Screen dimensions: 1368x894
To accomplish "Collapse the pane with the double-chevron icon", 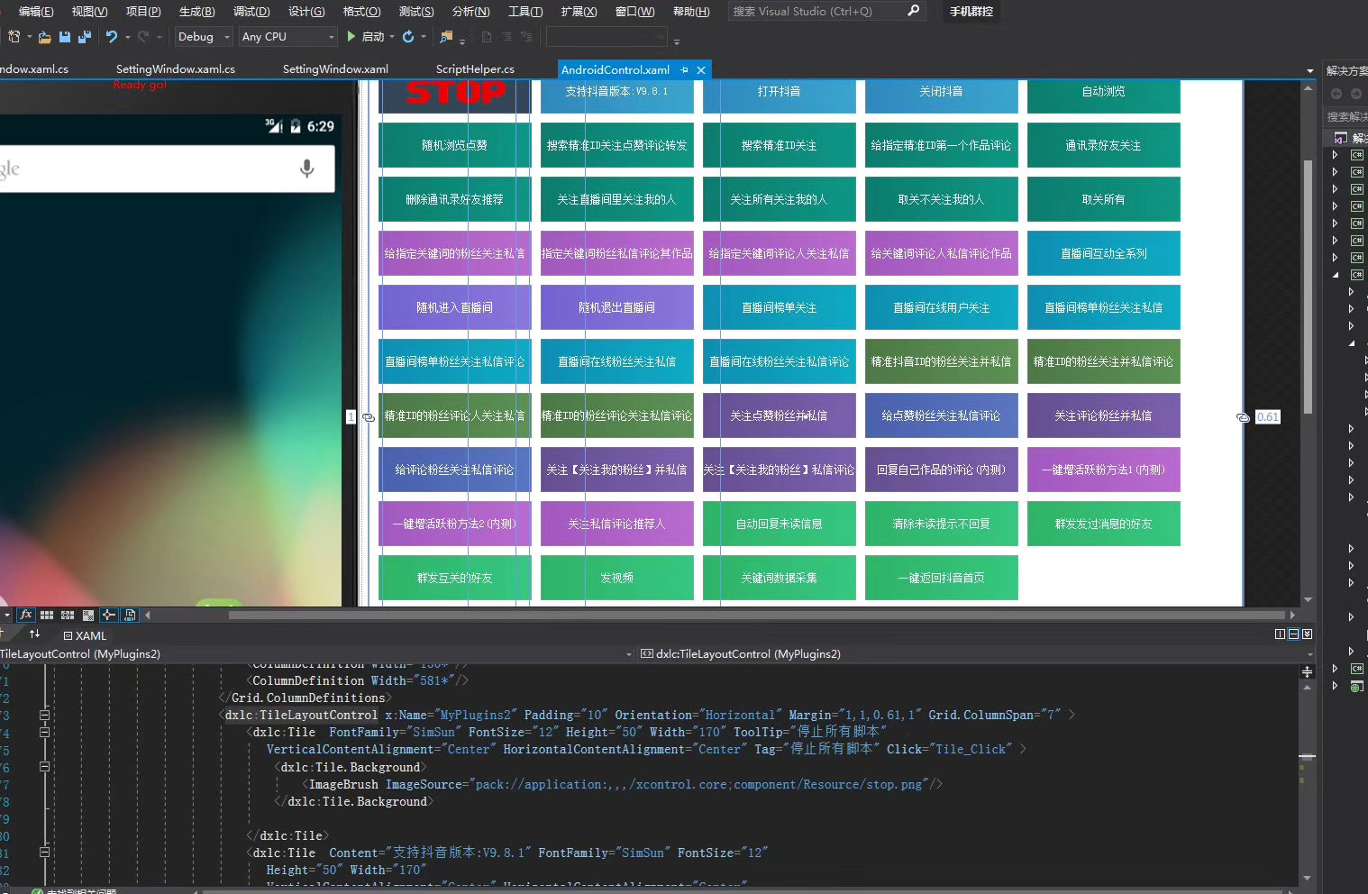I will click(x=1307, y=634).
